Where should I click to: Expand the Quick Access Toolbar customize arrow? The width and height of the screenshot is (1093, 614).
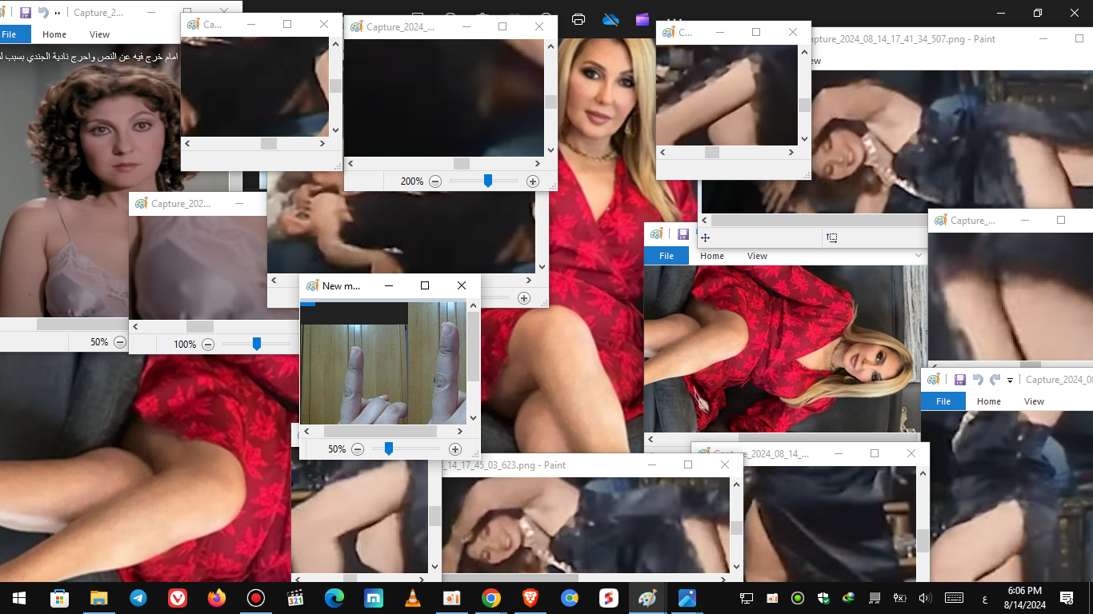coord(1011,381)
